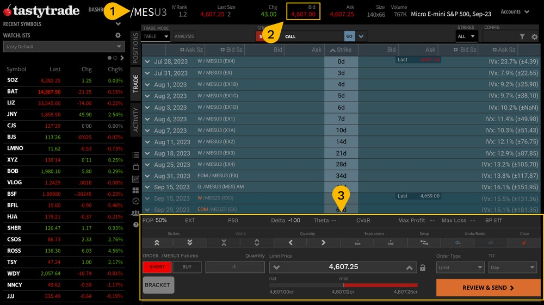Screen dimensions: 544x305
Task: Select SHORT order side
Action: 157,267
